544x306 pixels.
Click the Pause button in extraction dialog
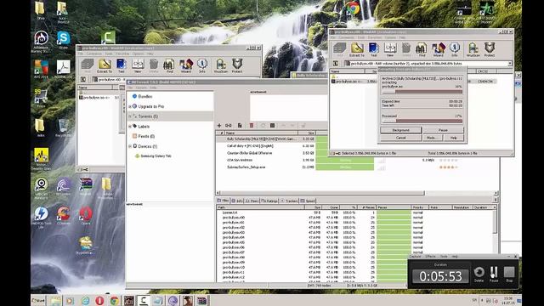(x=443, y=130)
